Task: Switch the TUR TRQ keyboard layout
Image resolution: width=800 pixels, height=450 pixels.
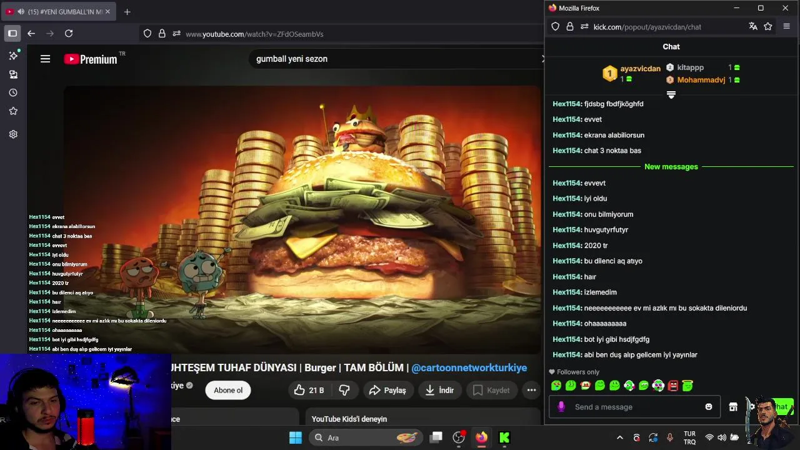Action: point(689,437)
